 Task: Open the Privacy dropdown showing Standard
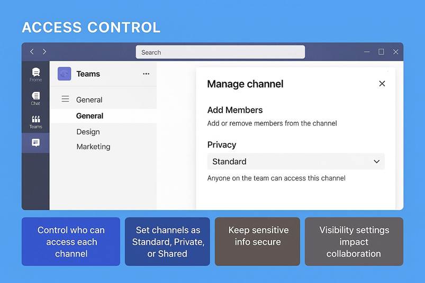point(295,161)
